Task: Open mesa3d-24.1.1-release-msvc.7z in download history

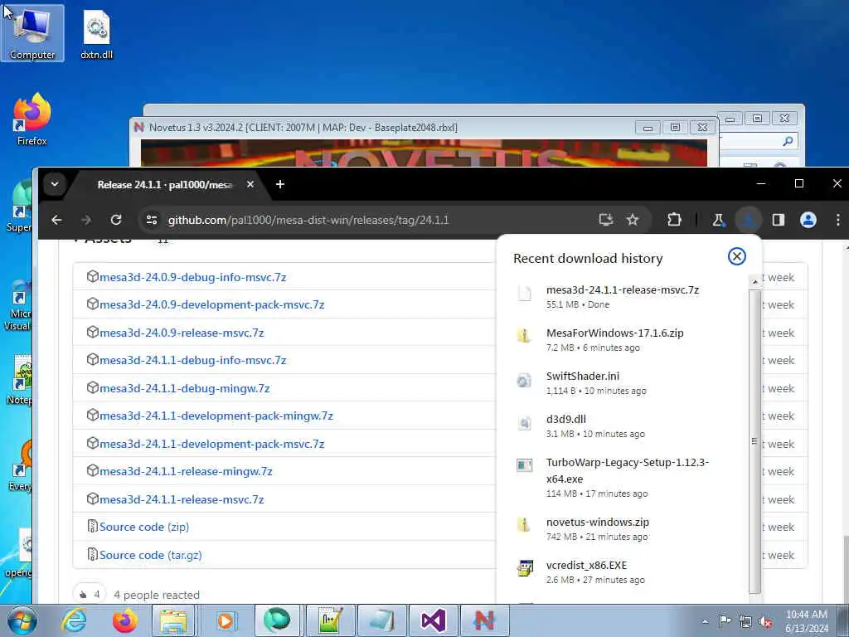Action: pos(623,296)
